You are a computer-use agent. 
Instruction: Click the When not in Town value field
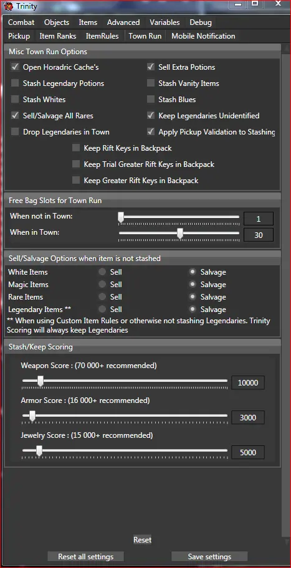pyautogui.click(x=259, y=219)
